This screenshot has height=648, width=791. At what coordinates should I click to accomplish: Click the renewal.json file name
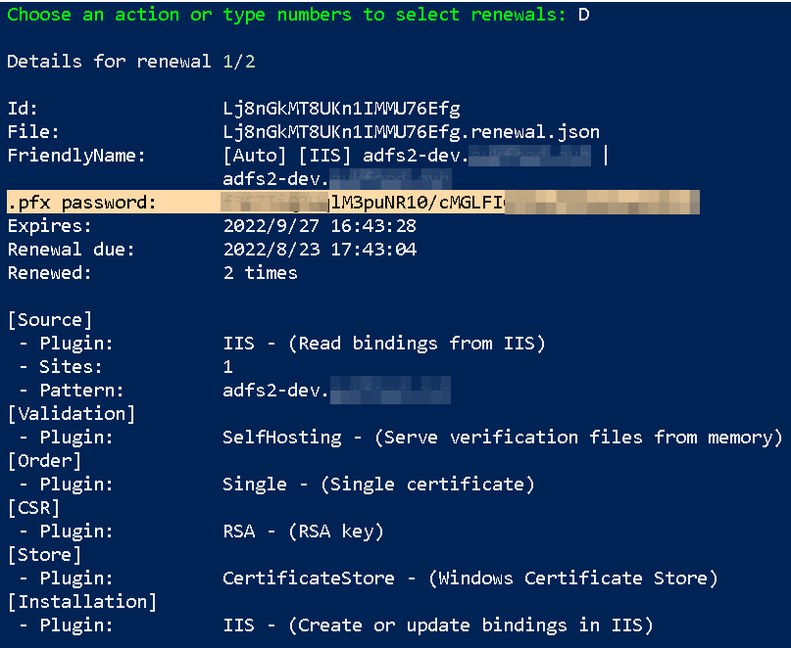pos(411,132)
